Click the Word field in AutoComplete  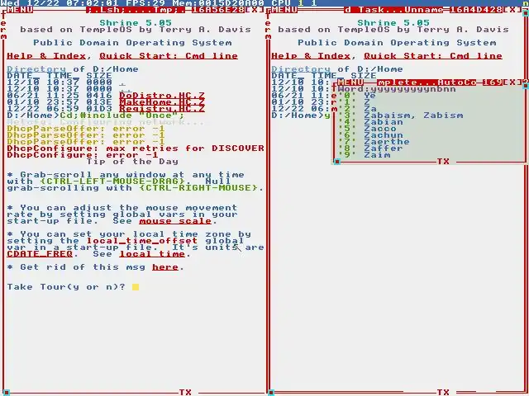coord(397,89)
